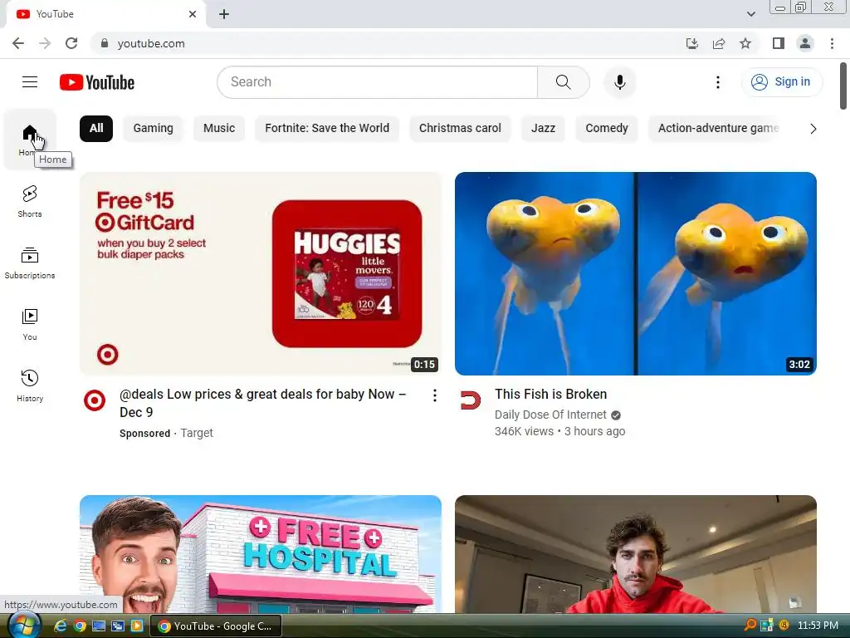The image size is (850, 638).
Task: Close the YouTube browser tab
Action: tap(193, 14)
